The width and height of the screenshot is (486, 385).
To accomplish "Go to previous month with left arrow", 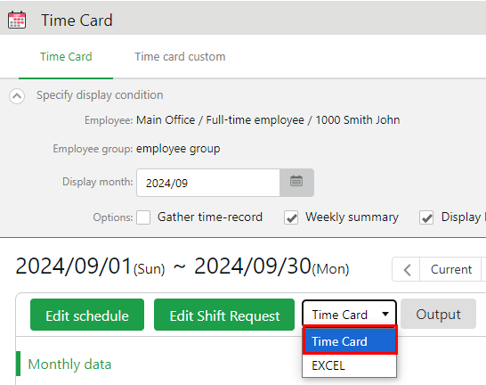I will 407,269.
